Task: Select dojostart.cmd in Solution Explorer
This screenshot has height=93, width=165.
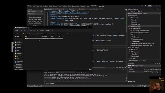Action: 136,24
